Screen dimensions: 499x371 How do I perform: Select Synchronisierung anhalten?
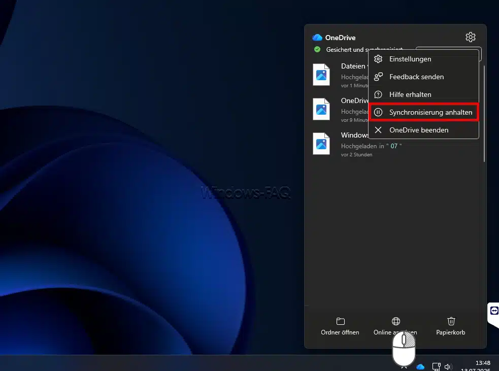[423, 112]
